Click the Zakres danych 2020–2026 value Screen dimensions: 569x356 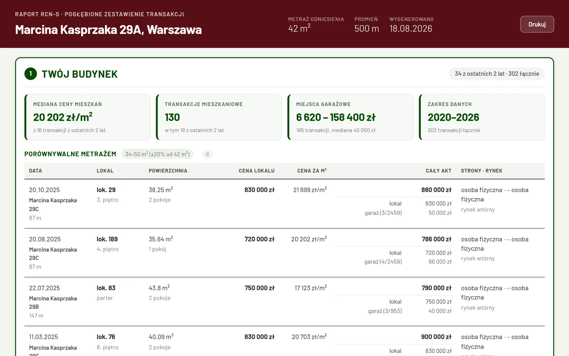453,117
